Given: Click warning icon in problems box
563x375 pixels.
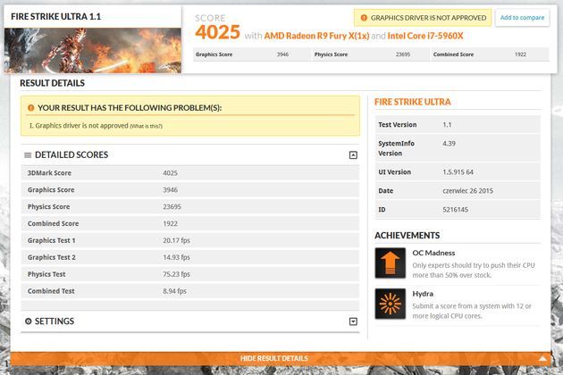Looking at the screenshot, I should (x=31, y=108).
